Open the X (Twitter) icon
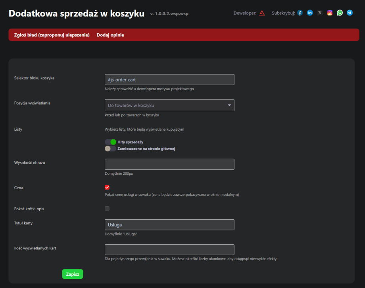 (x=320, y=13)
